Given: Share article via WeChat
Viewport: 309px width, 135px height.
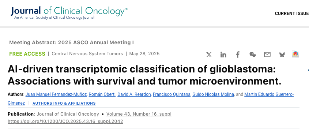Looking at the screenshot, I should pyautogui.click(x=253, y=55).
